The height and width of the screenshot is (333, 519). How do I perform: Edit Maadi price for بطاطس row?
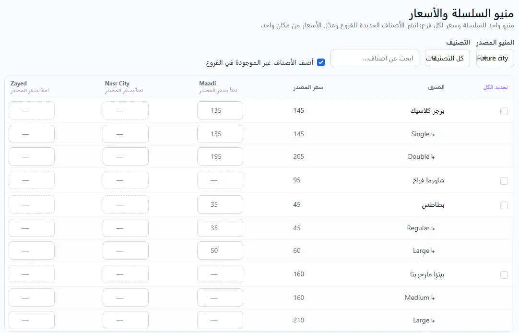[220, 204]
